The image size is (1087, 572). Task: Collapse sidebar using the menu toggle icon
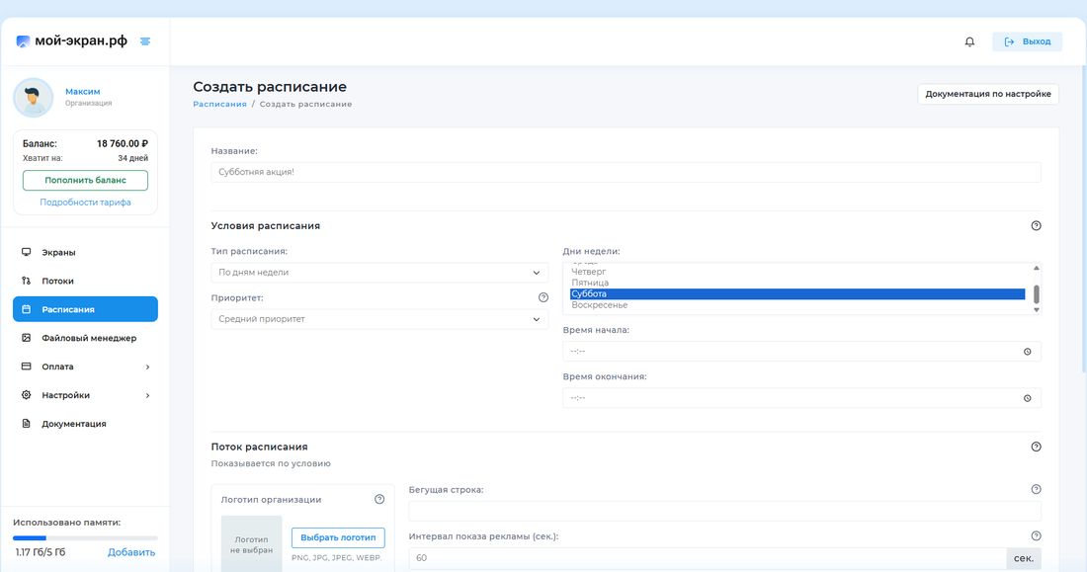coord(145,41)
